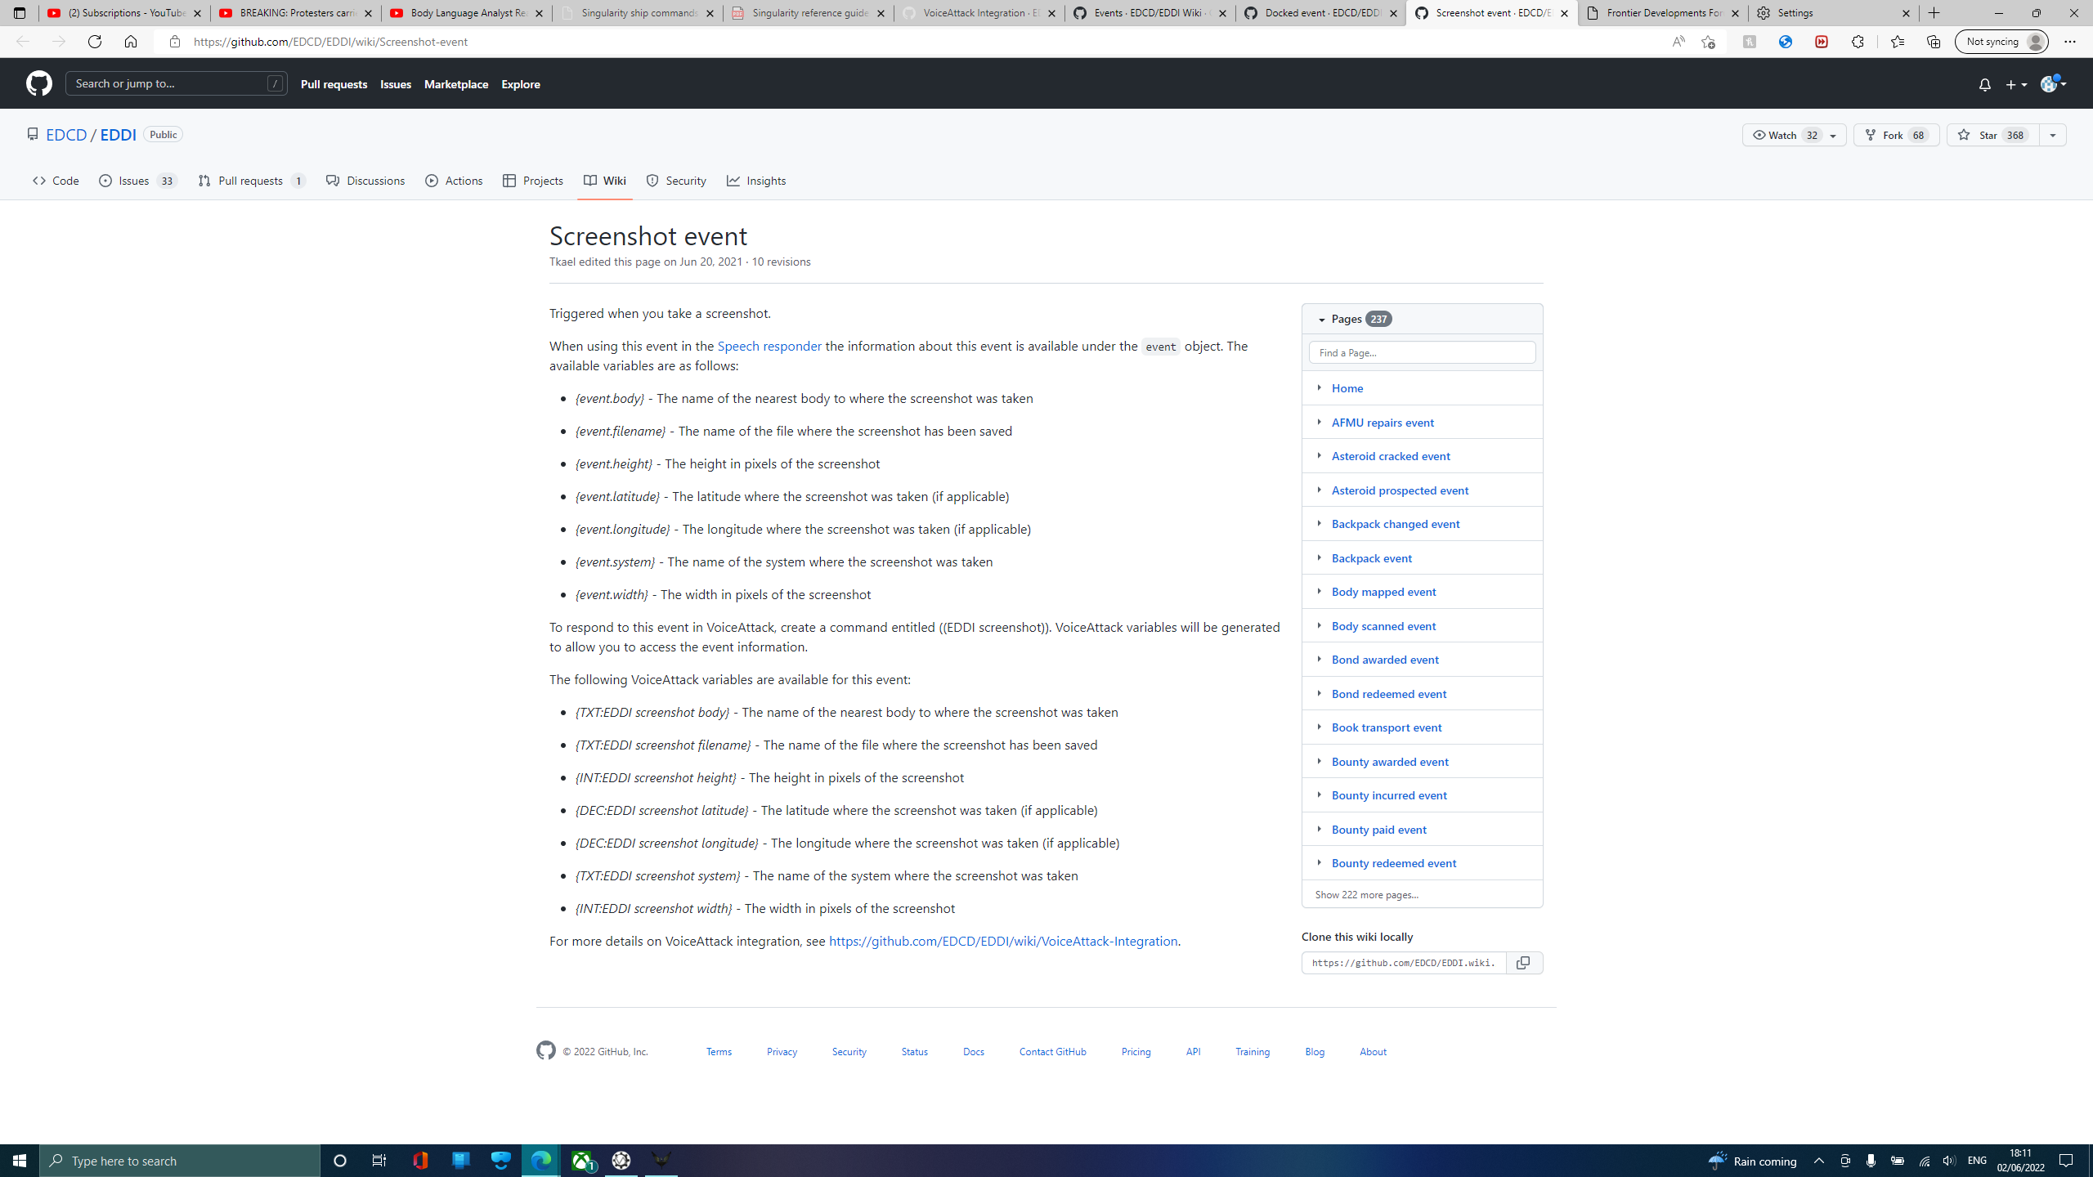Click the Not syncing profile button
Image resolution: width=2093 pixels, height=1177 pixels.
tap(2001, 42)
